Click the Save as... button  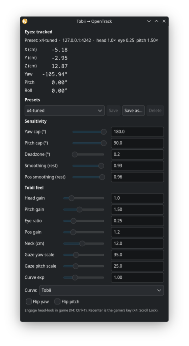133,110
